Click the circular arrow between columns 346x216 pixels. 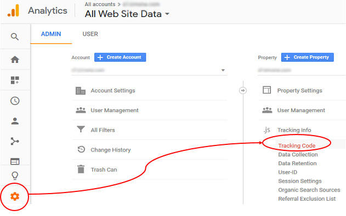point(243,90)
